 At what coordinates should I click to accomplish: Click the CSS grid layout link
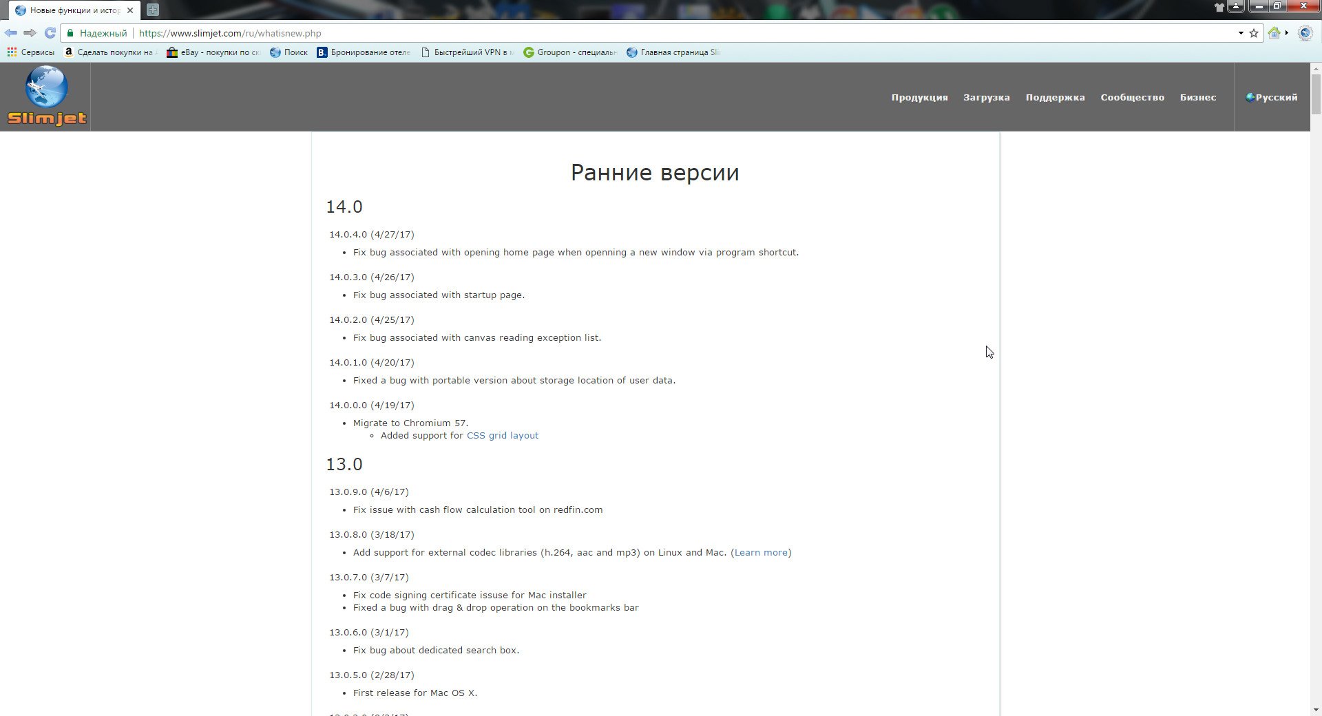pos(503,435)
